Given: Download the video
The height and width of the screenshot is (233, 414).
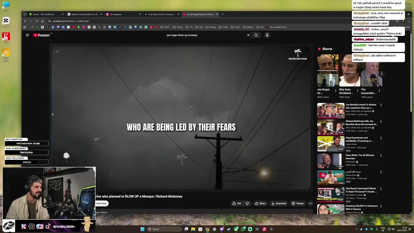Looking at the screenshot, I should click(278, 203).
